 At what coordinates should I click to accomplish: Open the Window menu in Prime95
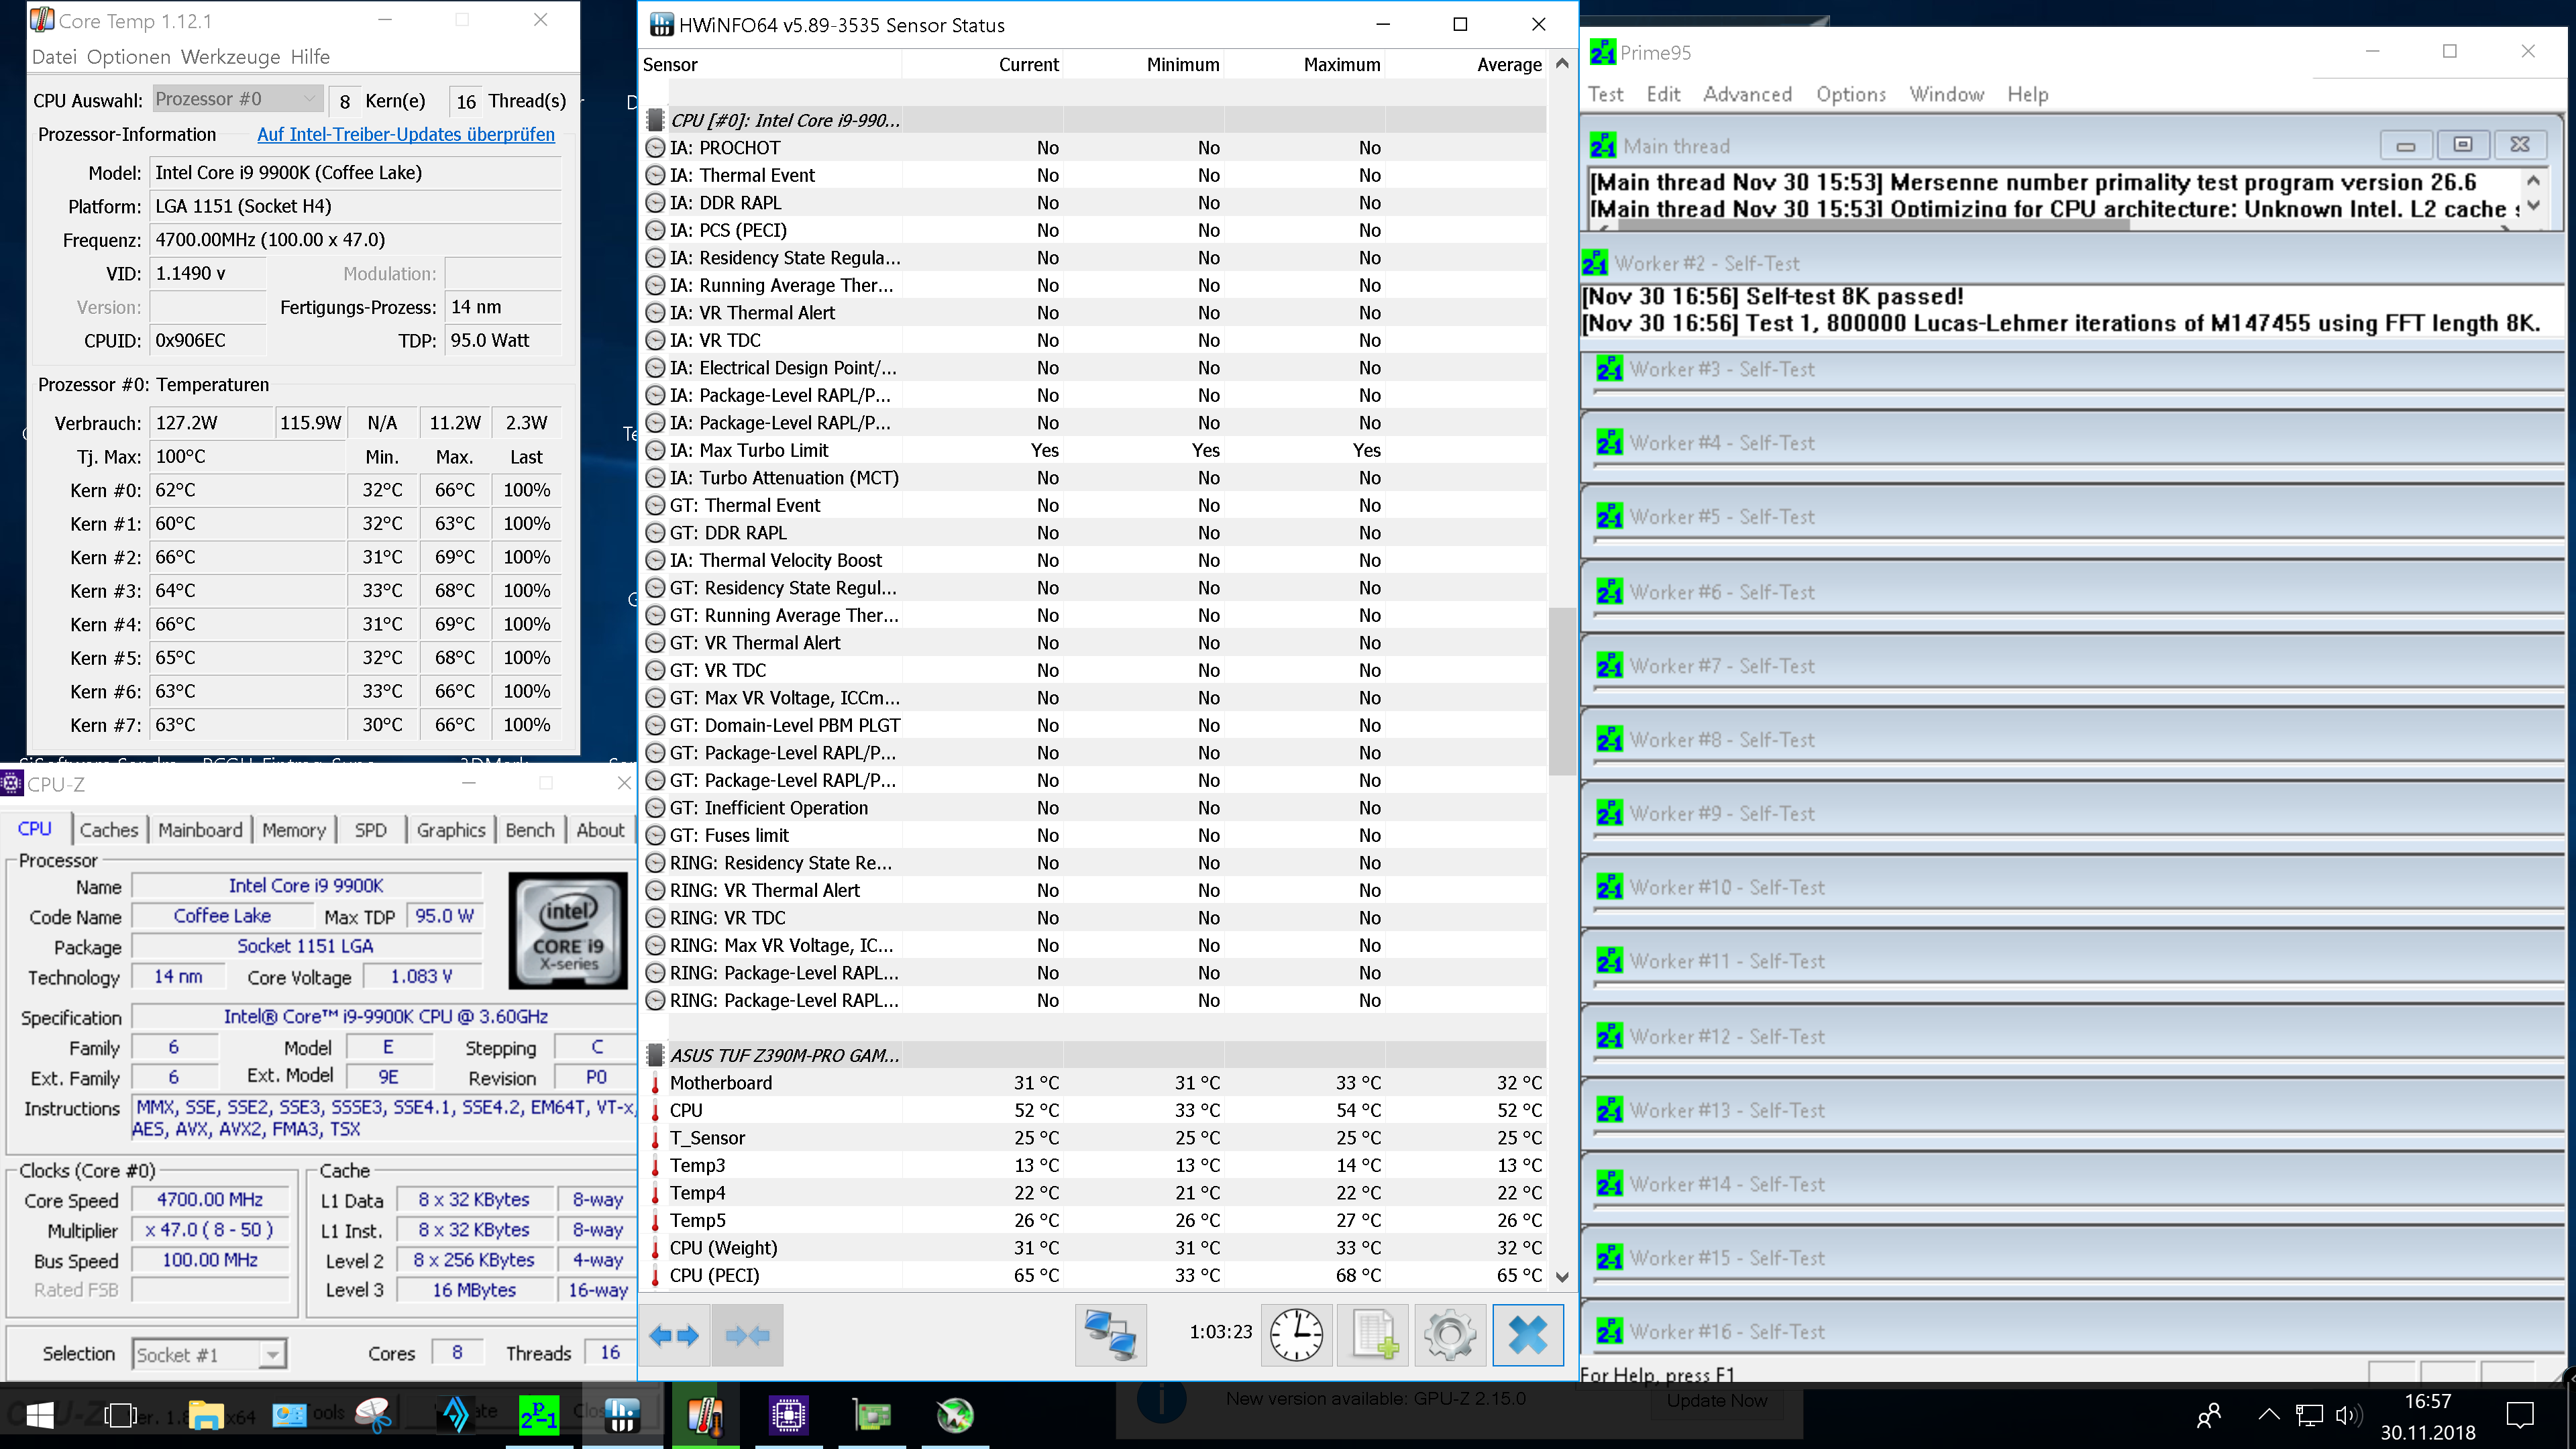coord(1947,94)
